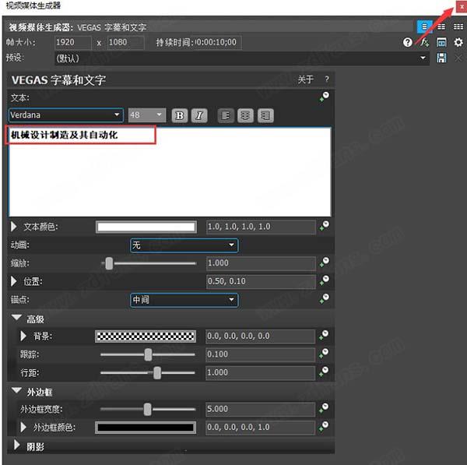Click the ? help link beside 关于
Image resolution: width=467 pixels, height=465 pixels.
coord(327,79)
